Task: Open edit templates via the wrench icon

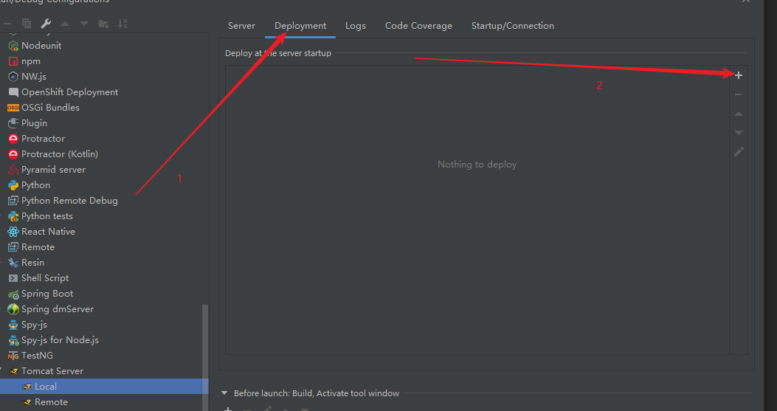Action: (46, 24)
